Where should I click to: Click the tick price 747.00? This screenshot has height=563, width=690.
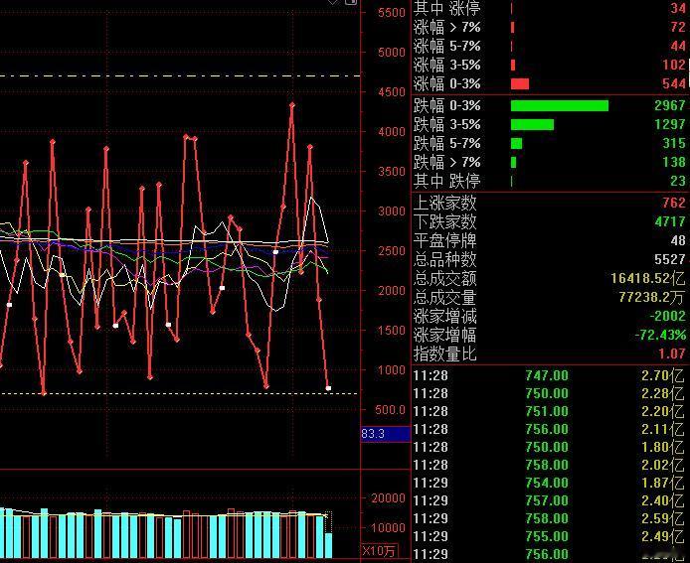[x=547, y=375]
